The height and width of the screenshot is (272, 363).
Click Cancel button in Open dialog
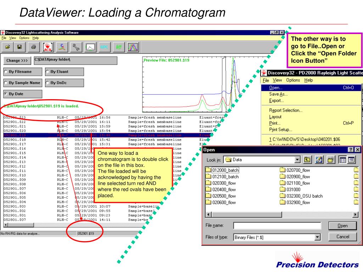point(343,237)
